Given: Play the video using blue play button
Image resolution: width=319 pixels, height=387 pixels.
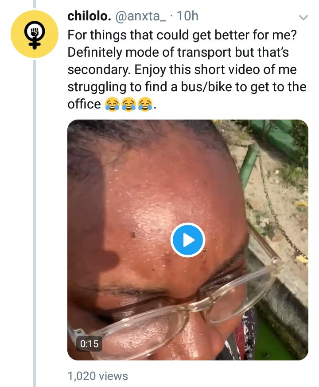Looking at the screenshot, I should [187, 240].
